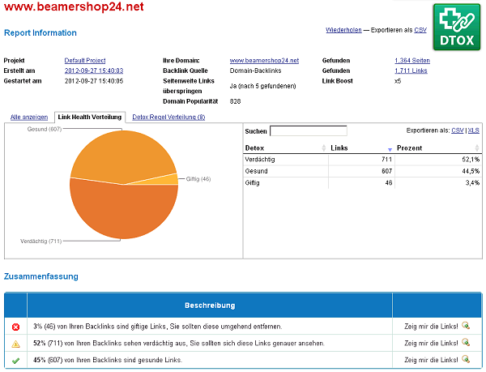Export the table as XLS
The image size is (486, 372).
click(x=473, y=130)
